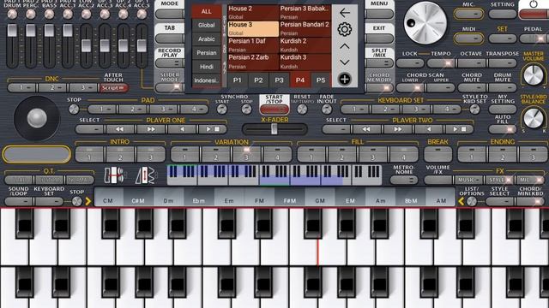
Task: Select the Kurdish 2 style
Action: pyautogui.click(x=305, y=45)
